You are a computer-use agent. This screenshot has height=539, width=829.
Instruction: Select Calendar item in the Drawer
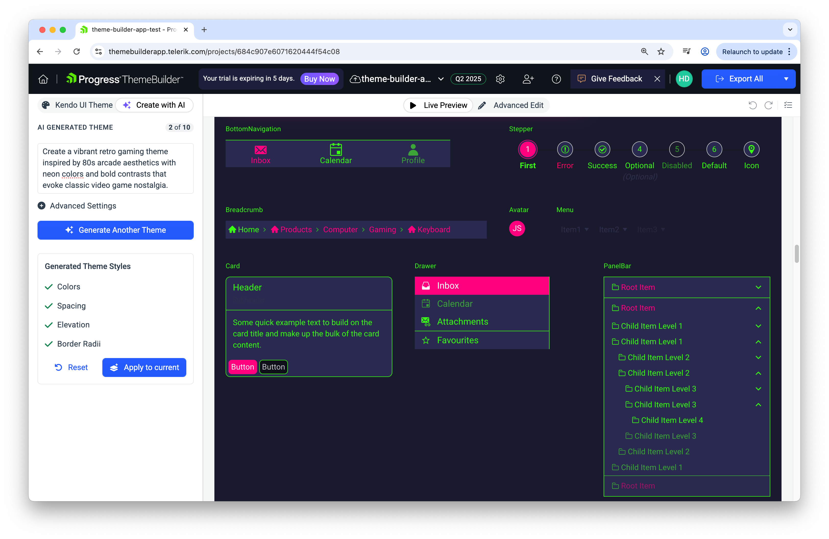coord(481,304)
